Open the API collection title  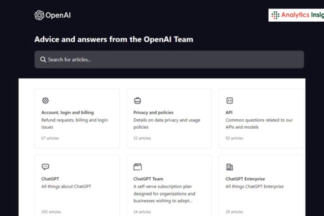click(229, 112)
